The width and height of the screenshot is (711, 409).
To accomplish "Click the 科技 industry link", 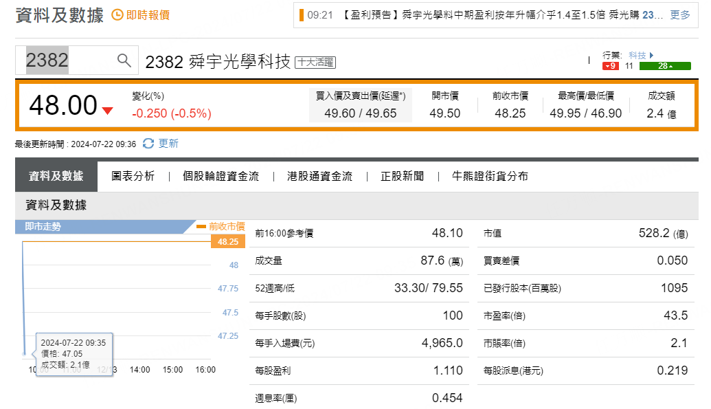I will click(x=637, y=55).
